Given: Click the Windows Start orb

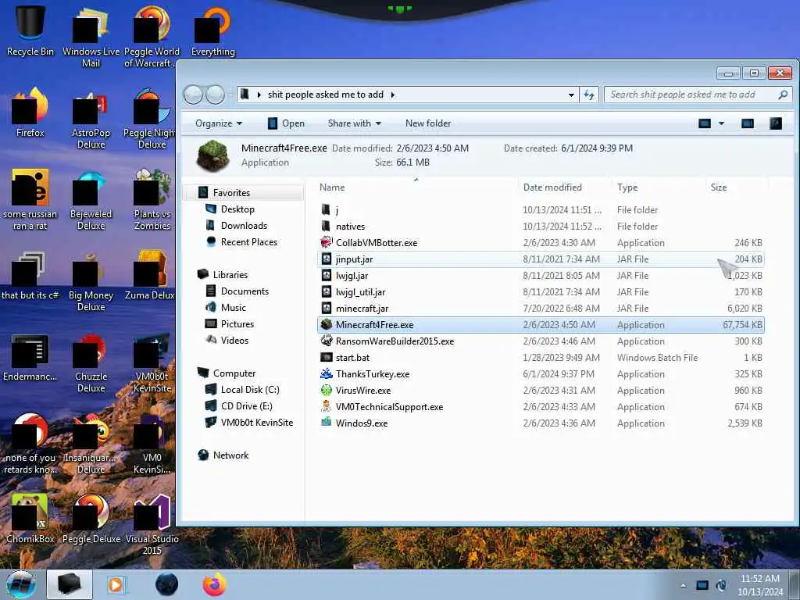Looking at the screenshot, I should coord(21,584).
